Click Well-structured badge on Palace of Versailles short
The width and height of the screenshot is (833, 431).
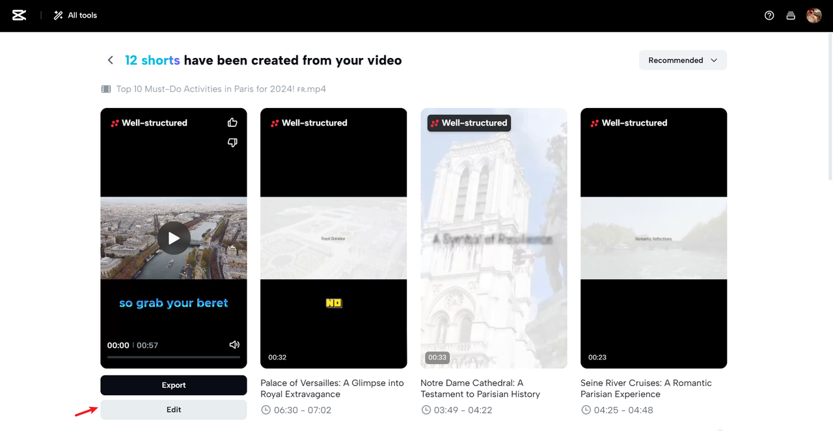(x=309, y=122)
